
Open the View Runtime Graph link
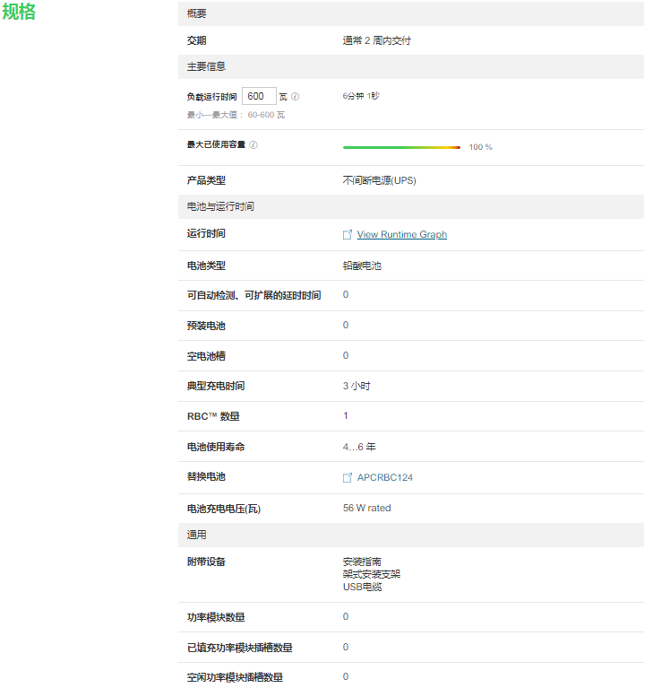coord(401,235)
